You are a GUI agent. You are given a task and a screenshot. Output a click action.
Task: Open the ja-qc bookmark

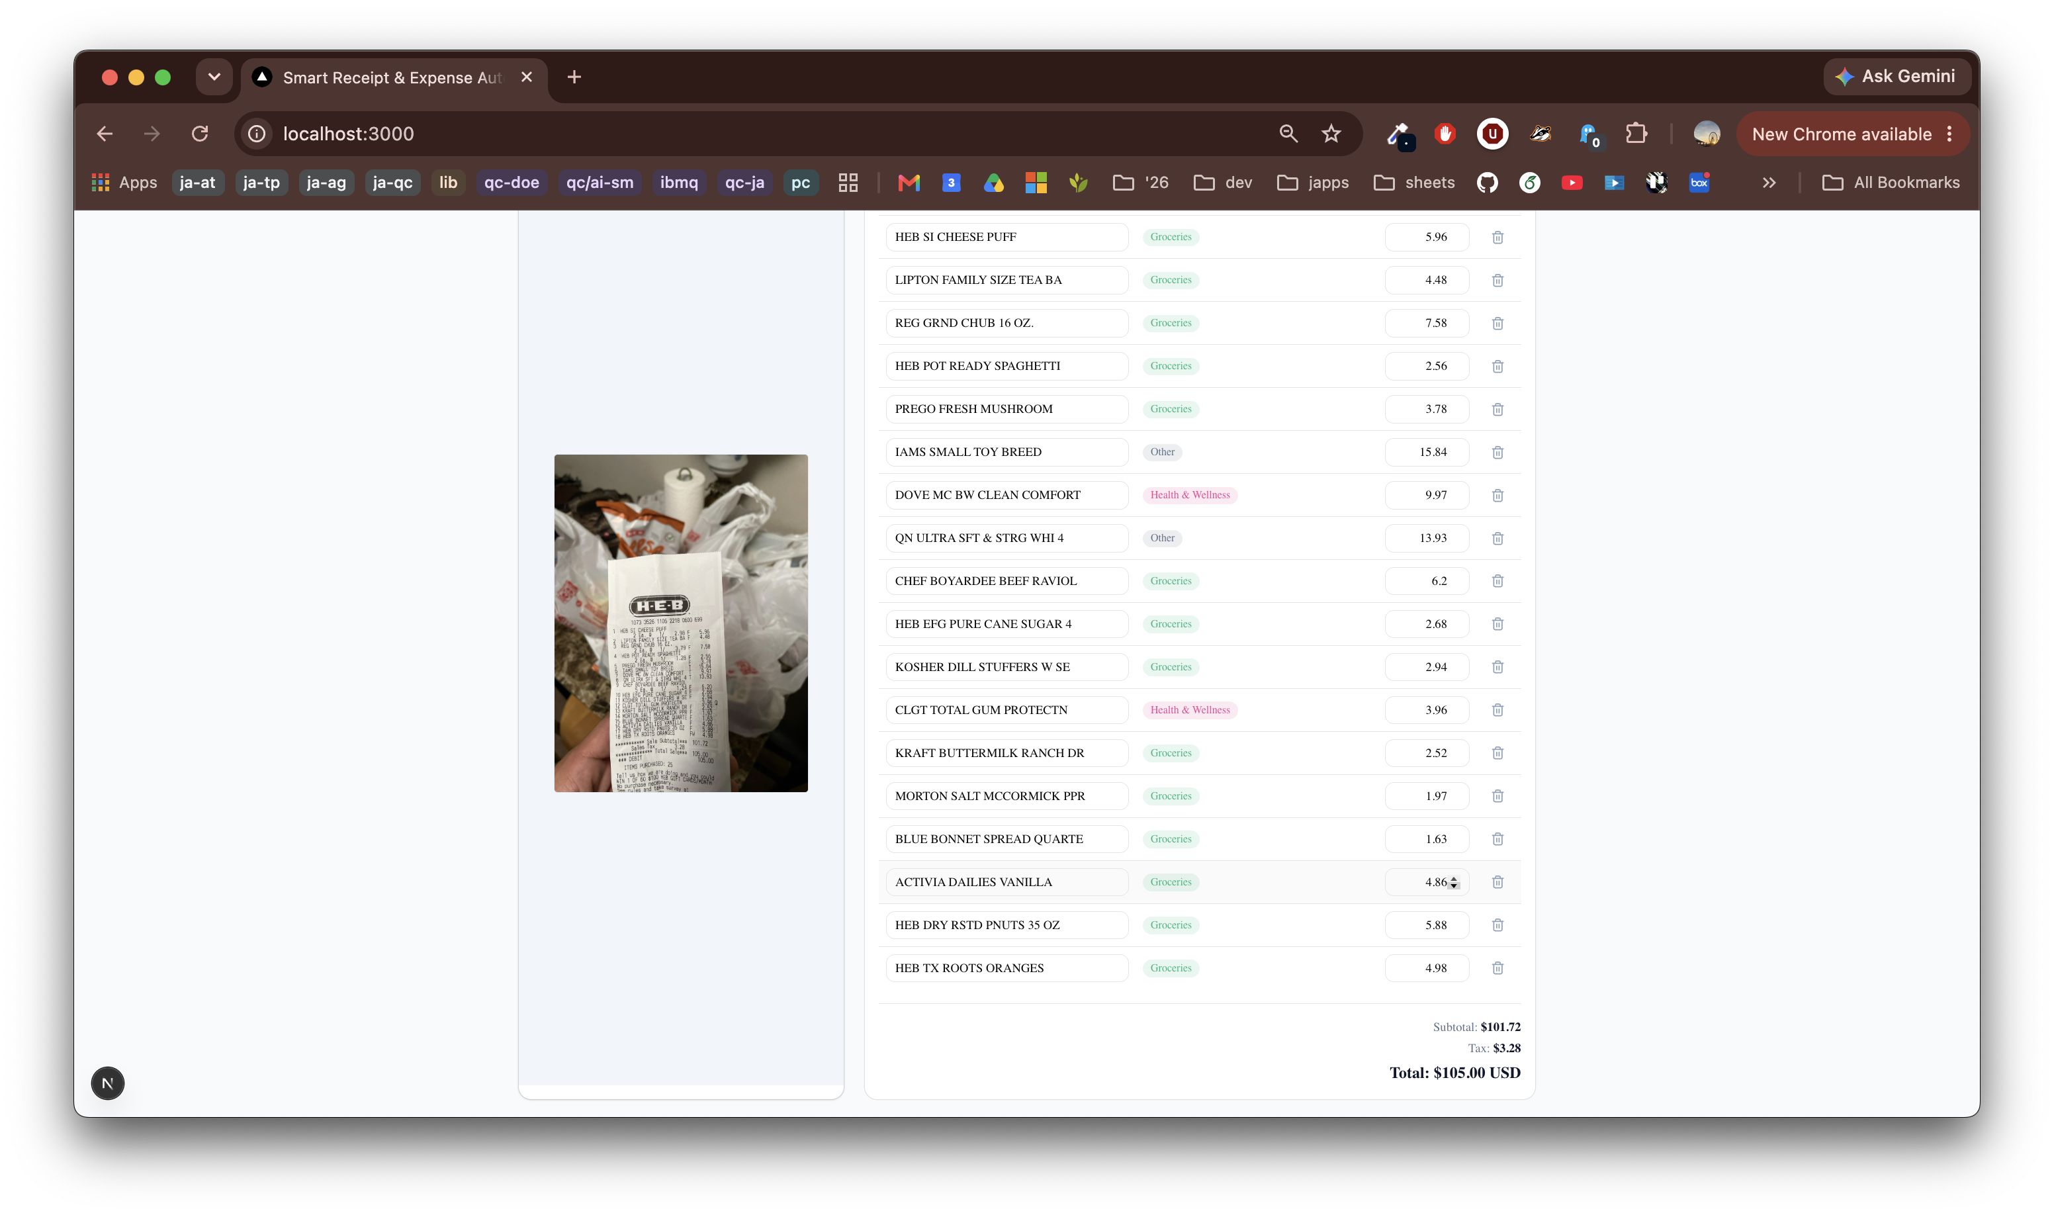392,183
